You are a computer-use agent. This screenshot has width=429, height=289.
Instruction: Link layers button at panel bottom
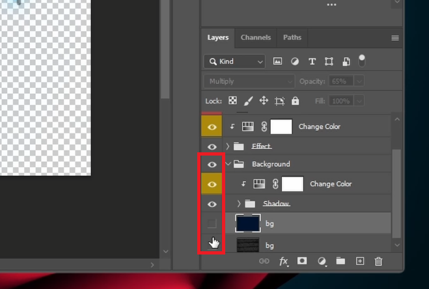264,261
